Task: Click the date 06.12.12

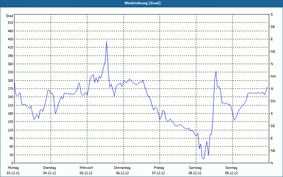Action: click(x=122, y=173)
